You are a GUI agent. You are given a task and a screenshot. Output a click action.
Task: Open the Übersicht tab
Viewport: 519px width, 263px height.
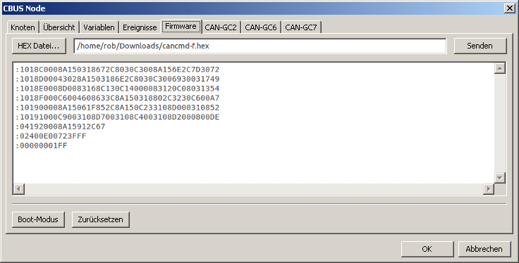[59, 27]
